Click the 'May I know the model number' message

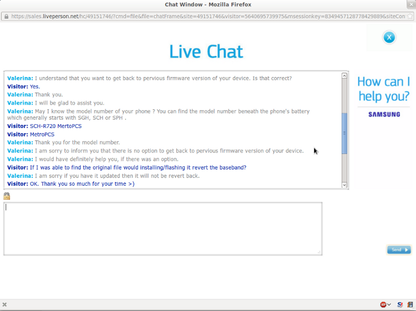click(159, 115)
